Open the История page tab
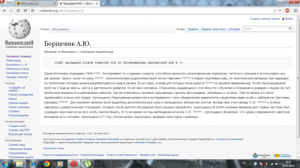Screen dimensions: 300x168 pyautogui.click(x=234, y=29)
